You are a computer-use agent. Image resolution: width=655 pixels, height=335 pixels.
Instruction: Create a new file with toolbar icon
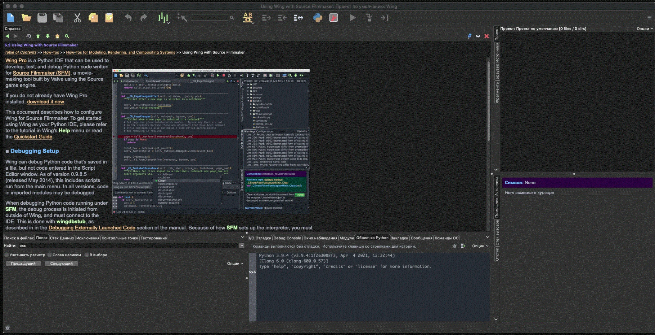pos(11,18)
